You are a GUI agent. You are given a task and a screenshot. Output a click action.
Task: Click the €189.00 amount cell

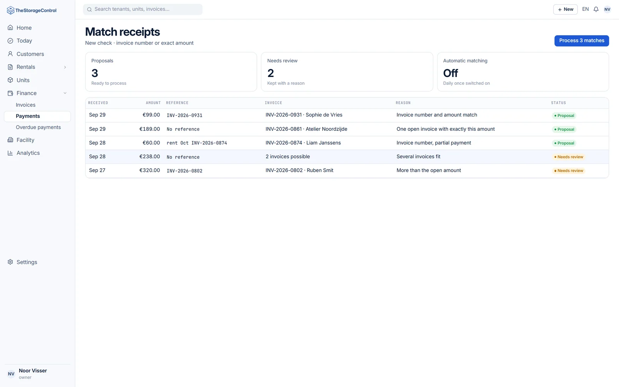coord(149,129)
